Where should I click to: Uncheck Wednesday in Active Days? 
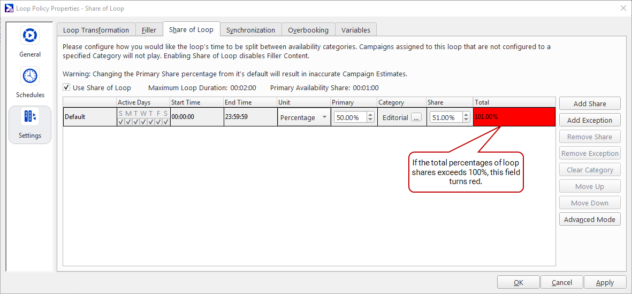pos(143,122)
